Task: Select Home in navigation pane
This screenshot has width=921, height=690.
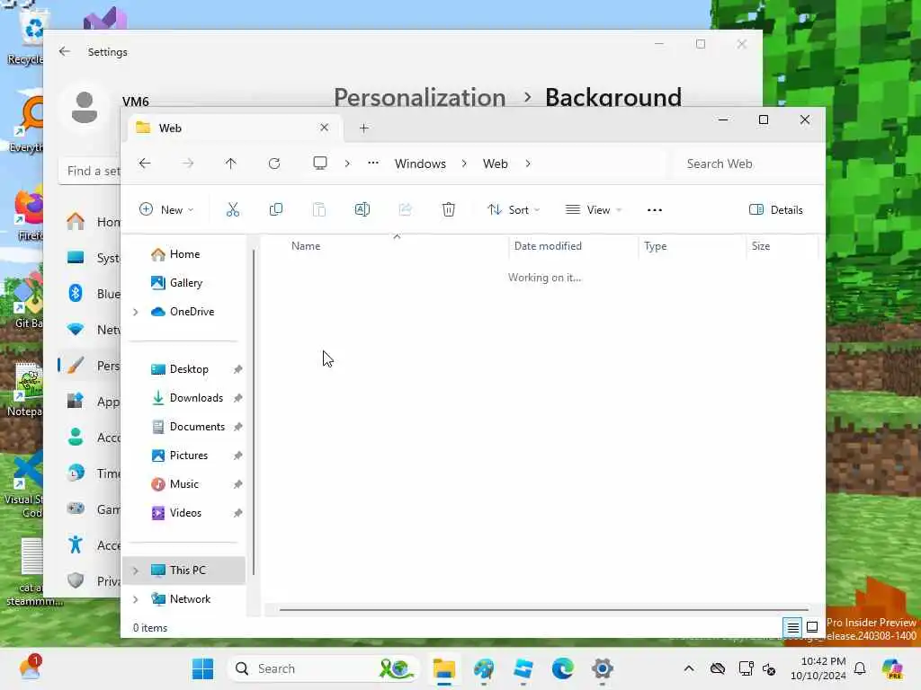Action: point(183,254)
